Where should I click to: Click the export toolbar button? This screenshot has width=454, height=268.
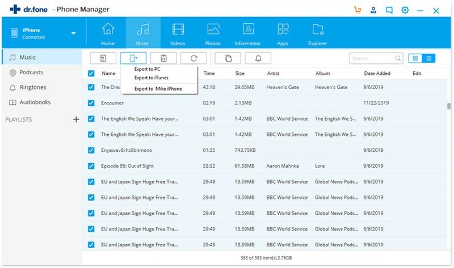click(x=133, y=58)
